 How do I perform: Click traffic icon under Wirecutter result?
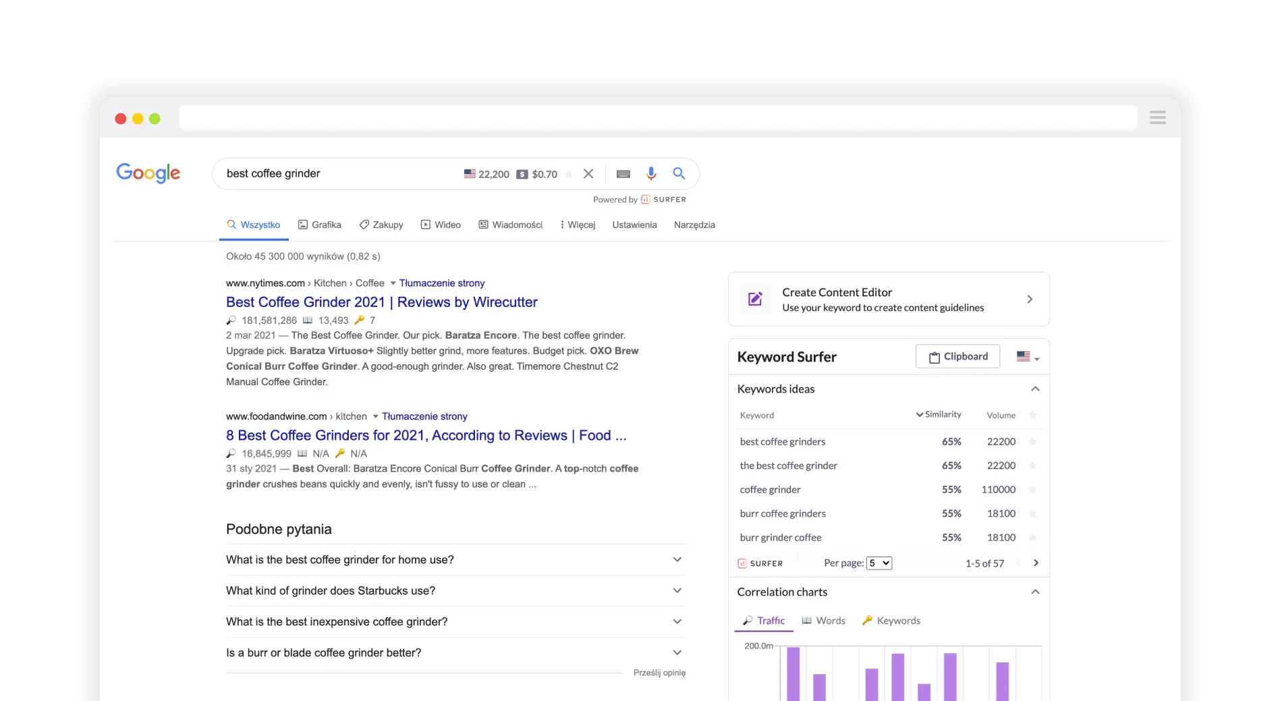pos(231,320)
